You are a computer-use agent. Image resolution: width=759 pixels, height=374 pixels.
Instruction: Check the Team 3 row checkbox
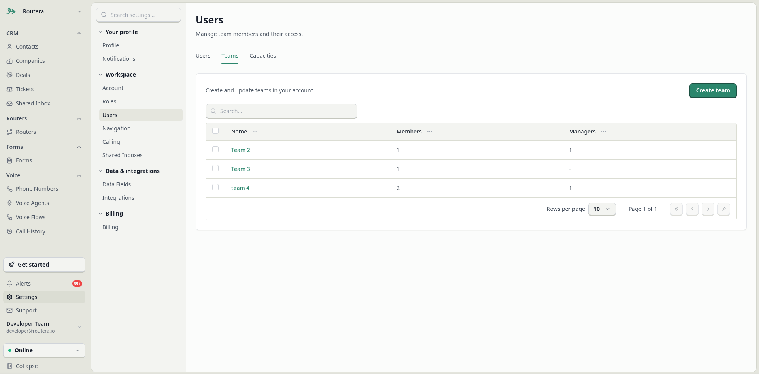pos(215,168)
